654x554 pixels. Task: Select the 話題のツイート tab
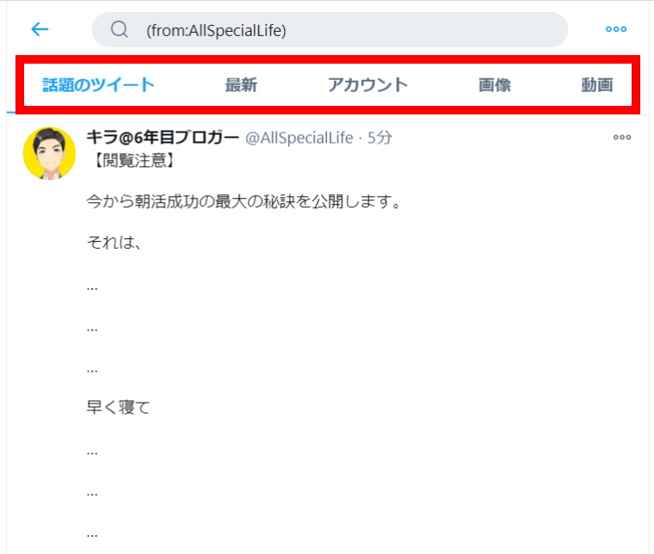(x=99, y=84)
